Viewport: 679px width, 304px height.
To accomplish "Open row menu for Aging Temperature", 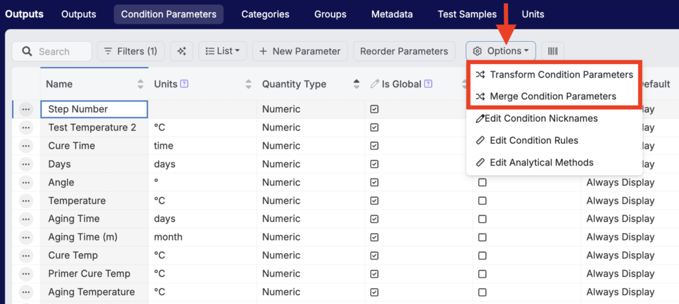I will coord(26,292).
